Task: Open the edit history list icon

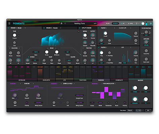Action: pyautogui.click(x=140, y=111)
